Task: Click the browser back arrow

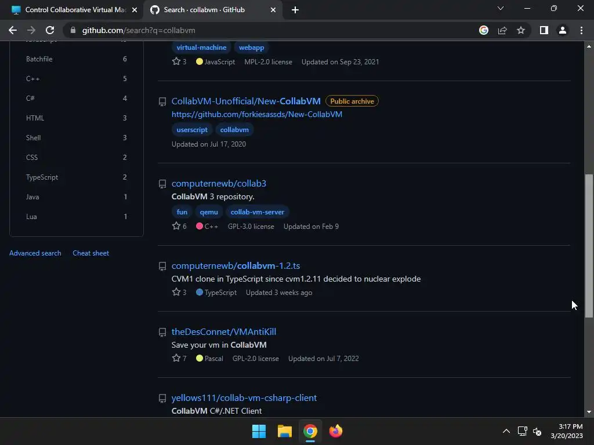Action: pyautogui.click(x=13, y=30)
